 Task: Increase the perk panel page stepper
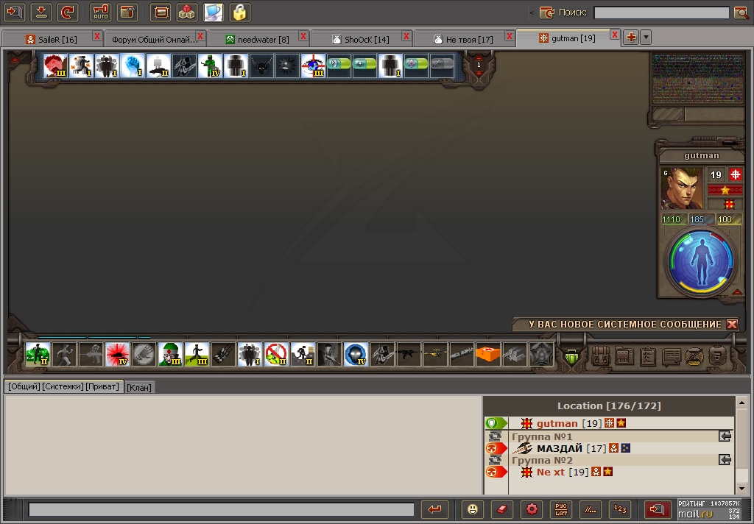click(479, 73)
